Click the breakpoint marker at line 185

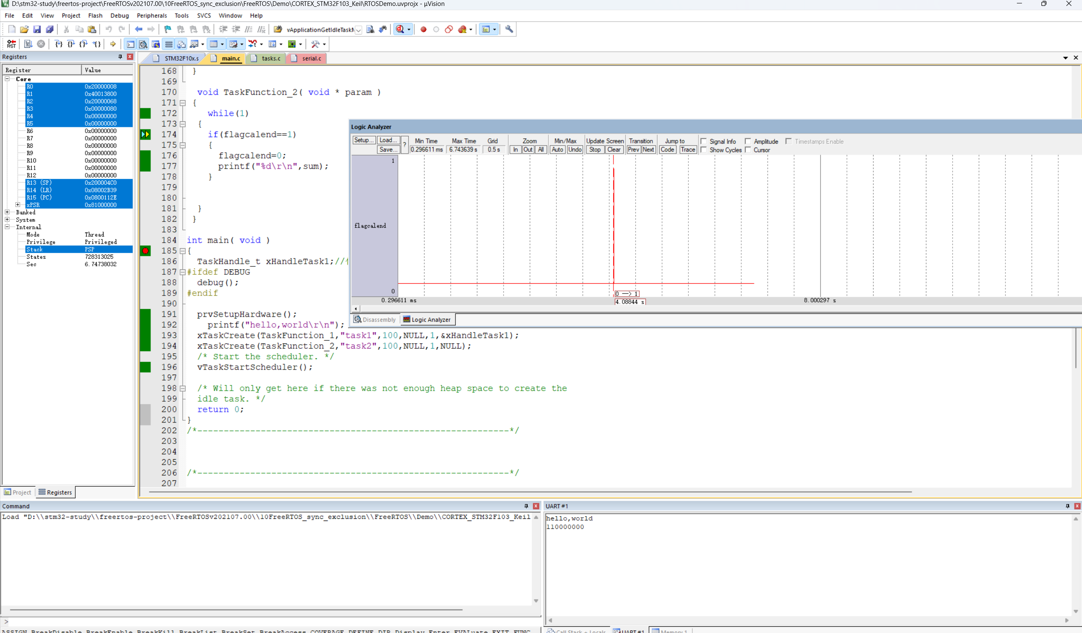pyautogui.click(x=145, y=251)
